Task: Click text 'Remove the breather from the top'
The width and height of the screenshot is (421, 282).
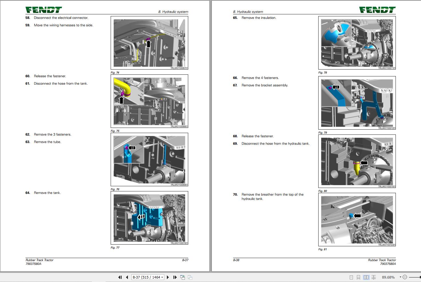Action: coord(267,194)
